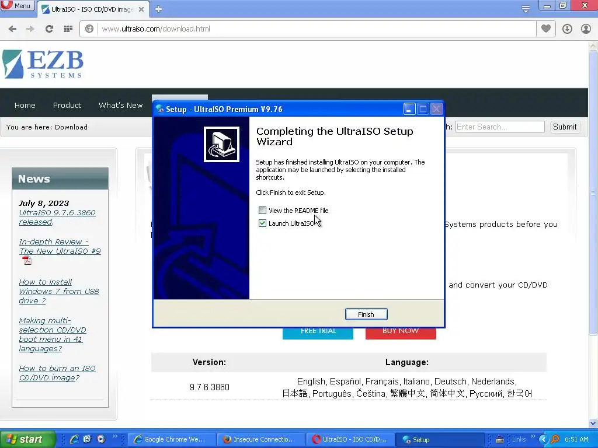Viewport: 598px width, 448px height.
Task: Open How to burn an ISO image link
Action: pyautogui.click(x=57, y=373)
